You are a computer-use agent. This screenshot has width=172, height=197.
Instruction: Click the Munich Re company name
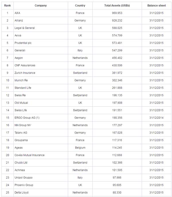[x=21, y=80]
